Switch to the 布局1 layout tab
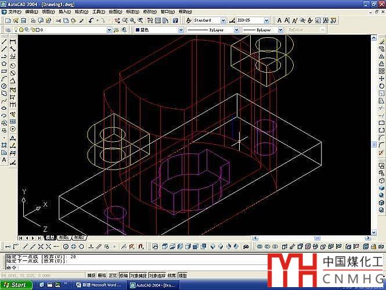Screen dimensions: 386x290 click(x=63, y=238)
